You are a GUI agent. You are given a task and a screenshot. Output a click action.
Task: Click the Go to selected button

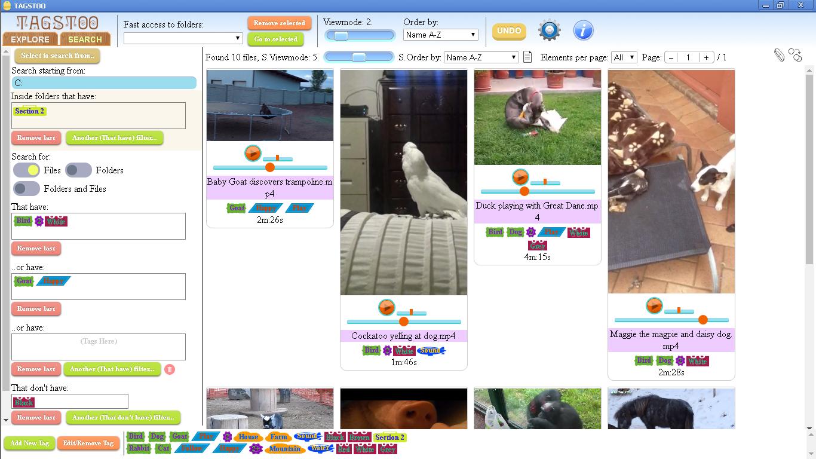point(275,39)
